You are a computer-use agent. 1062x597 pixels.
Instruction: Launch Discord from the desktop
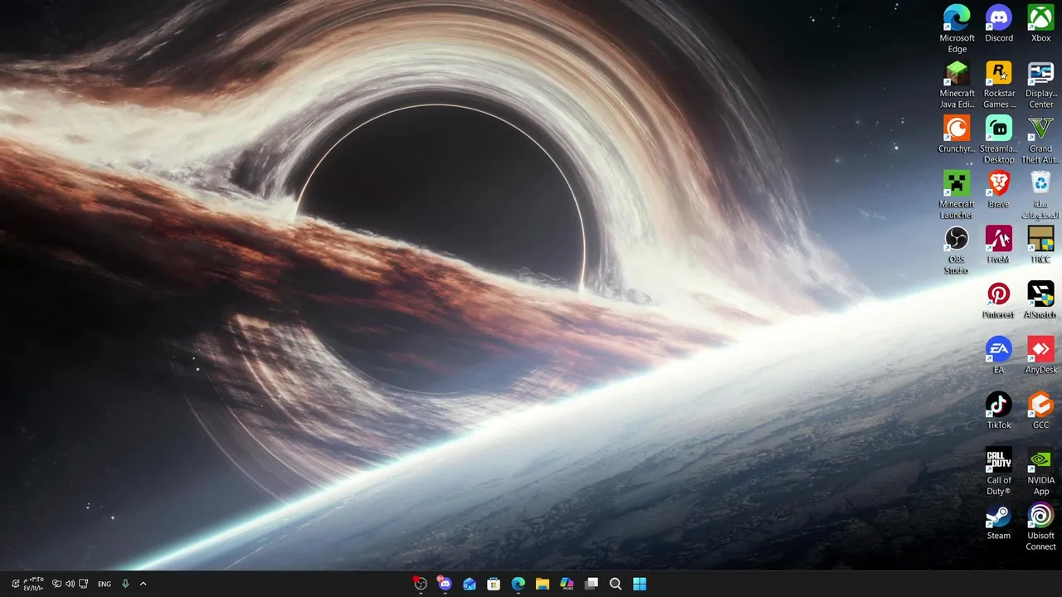pyautogui.click(x=999, y=23)
